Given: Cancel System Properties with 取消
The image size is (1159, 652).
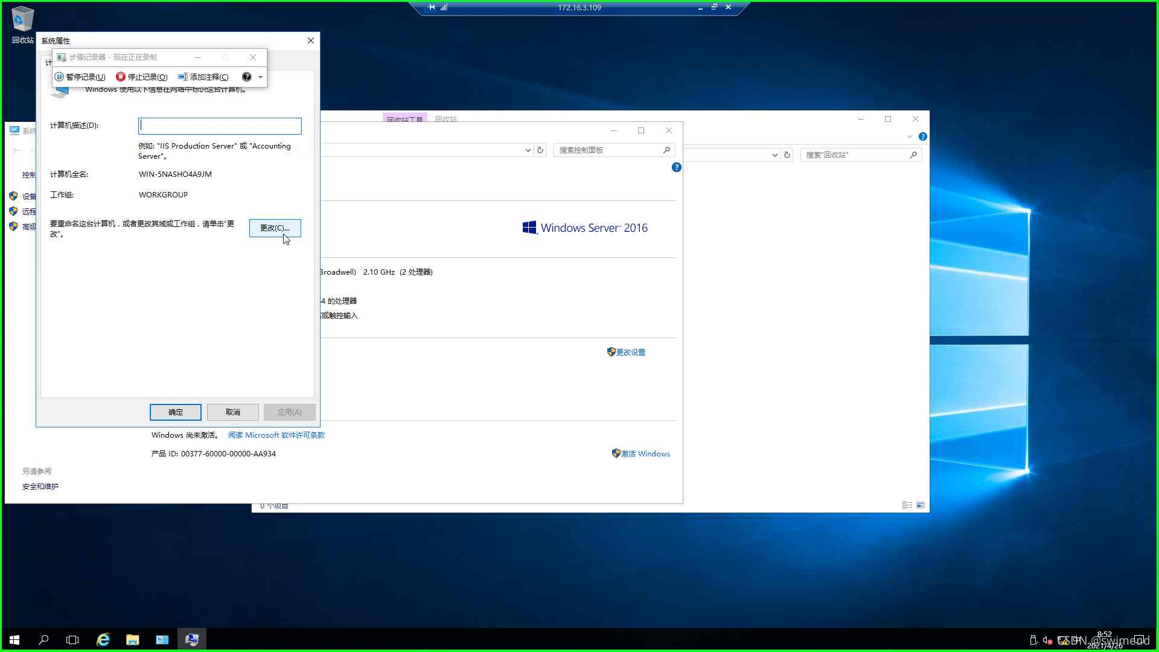Looking at the screenshot, I should click(233, 412).
